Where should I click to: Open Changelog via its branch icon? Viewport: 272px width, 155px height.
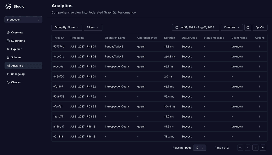8,74
